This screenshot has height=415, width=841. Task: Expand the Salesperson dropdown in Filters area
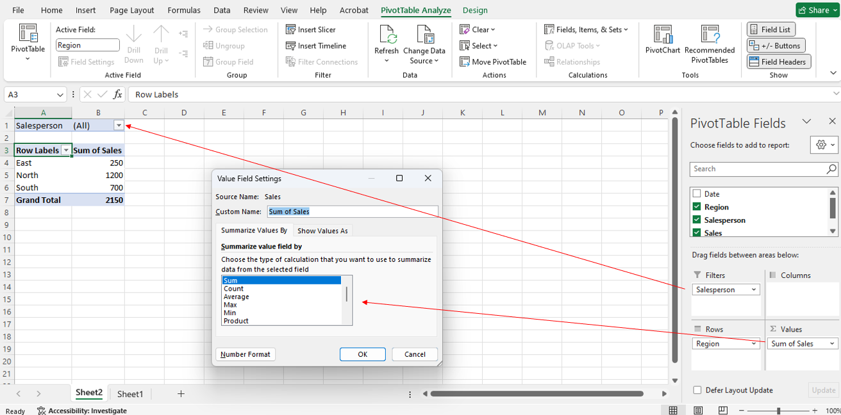coord(754,289)
